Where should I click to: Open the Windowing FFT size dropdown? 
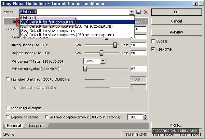pos(103,61)
